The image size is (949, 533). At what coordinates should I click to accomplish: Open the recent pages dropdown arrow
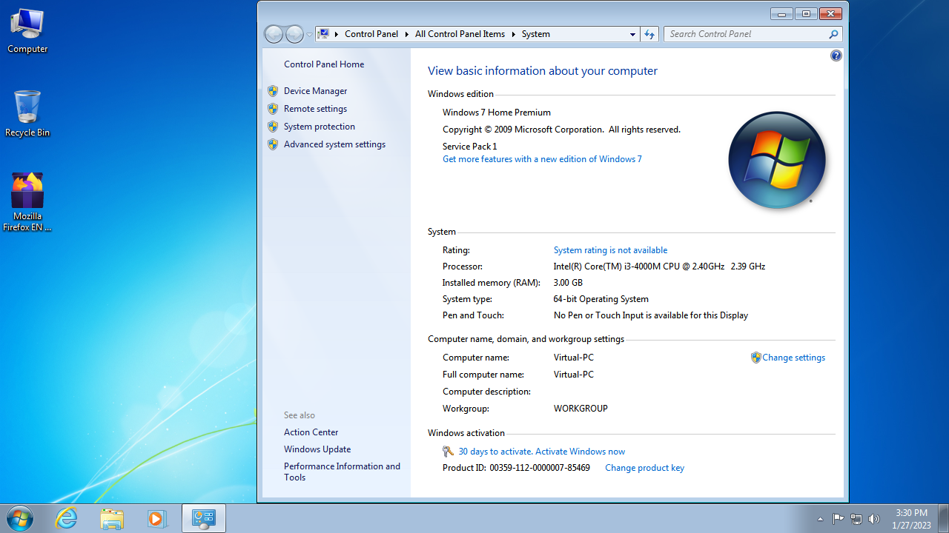click(309, 34)
